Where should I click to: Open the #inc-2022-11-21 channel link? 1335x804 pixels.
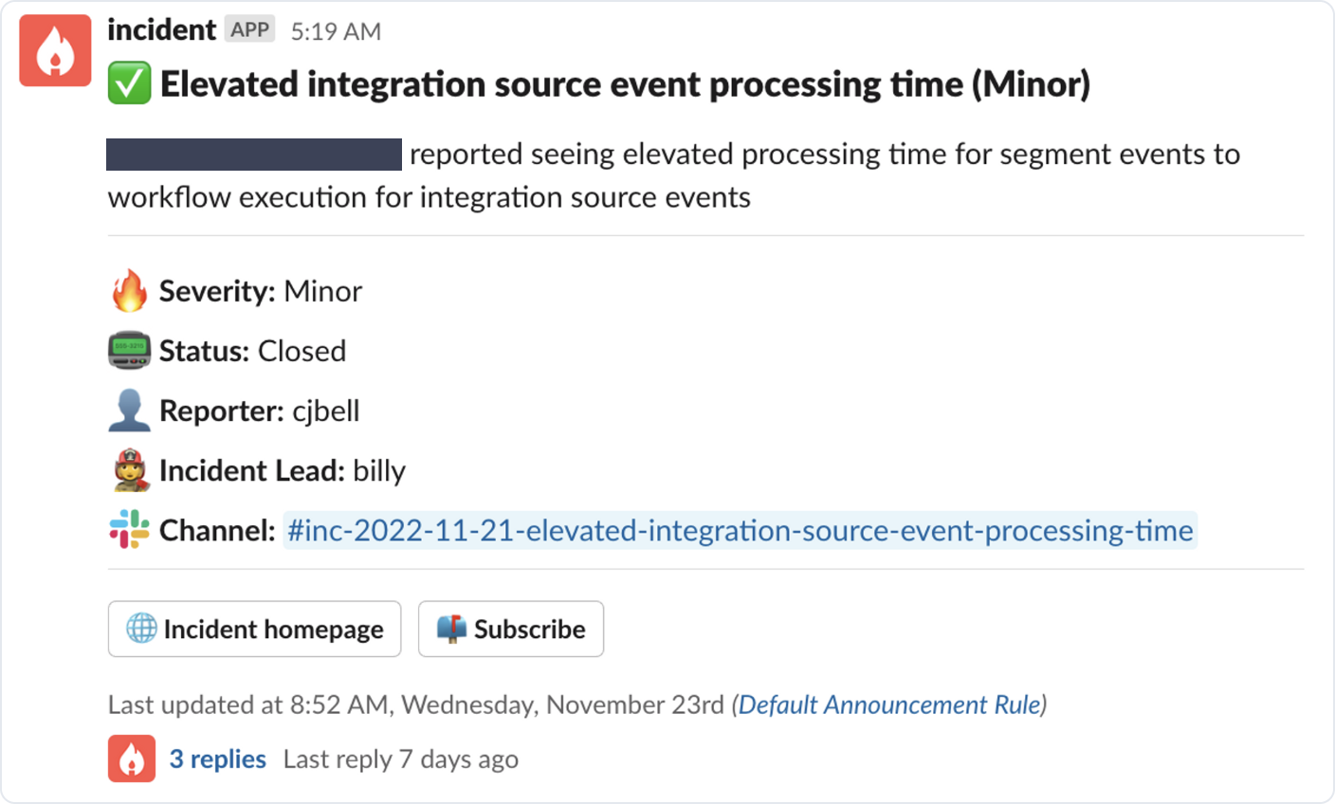coord(740,531)
